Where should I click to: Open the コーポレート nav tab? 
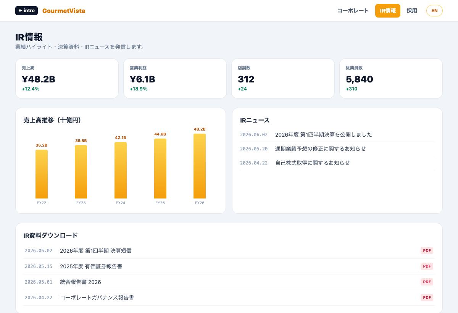[x=353, y=11]
